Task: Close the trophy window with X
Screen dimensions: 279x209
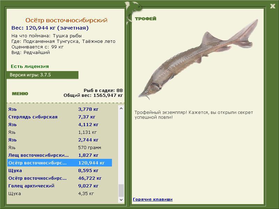Action: 272,6
